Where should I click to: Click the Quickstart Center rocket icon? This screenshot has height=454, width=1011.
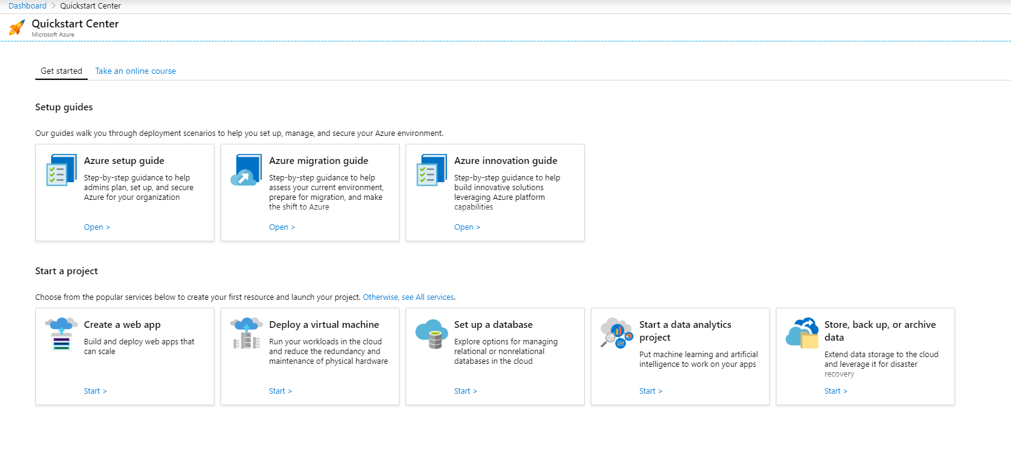[x=17, y=27]
